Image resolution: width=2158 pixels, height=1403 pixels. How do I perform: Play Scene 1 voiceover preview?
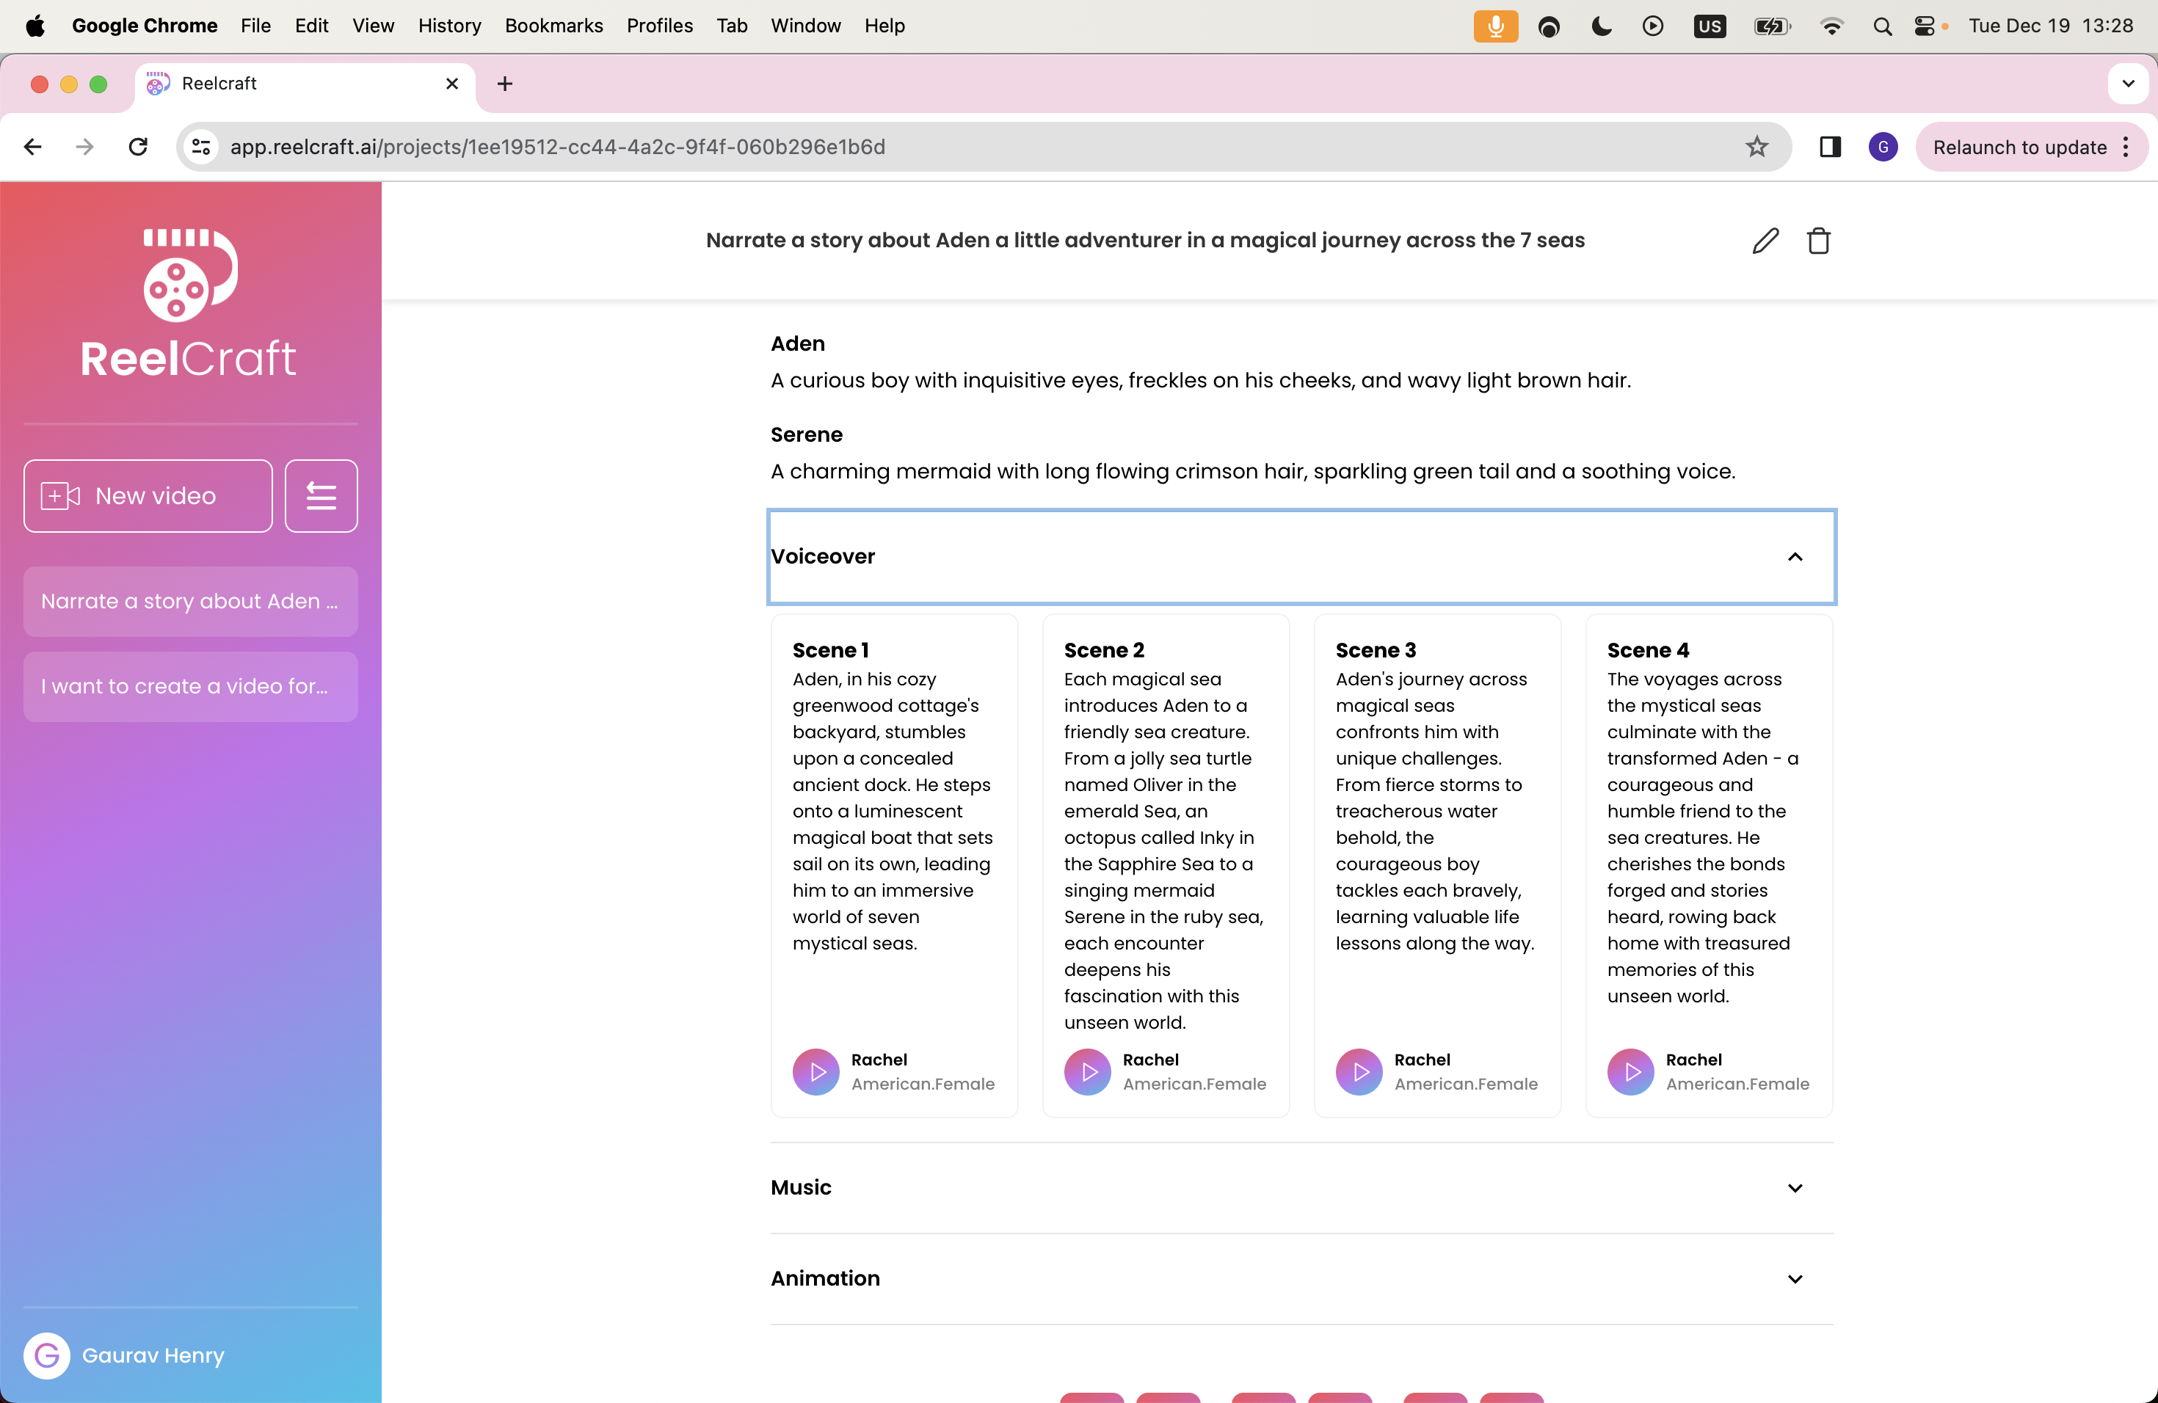[816, 1072]
